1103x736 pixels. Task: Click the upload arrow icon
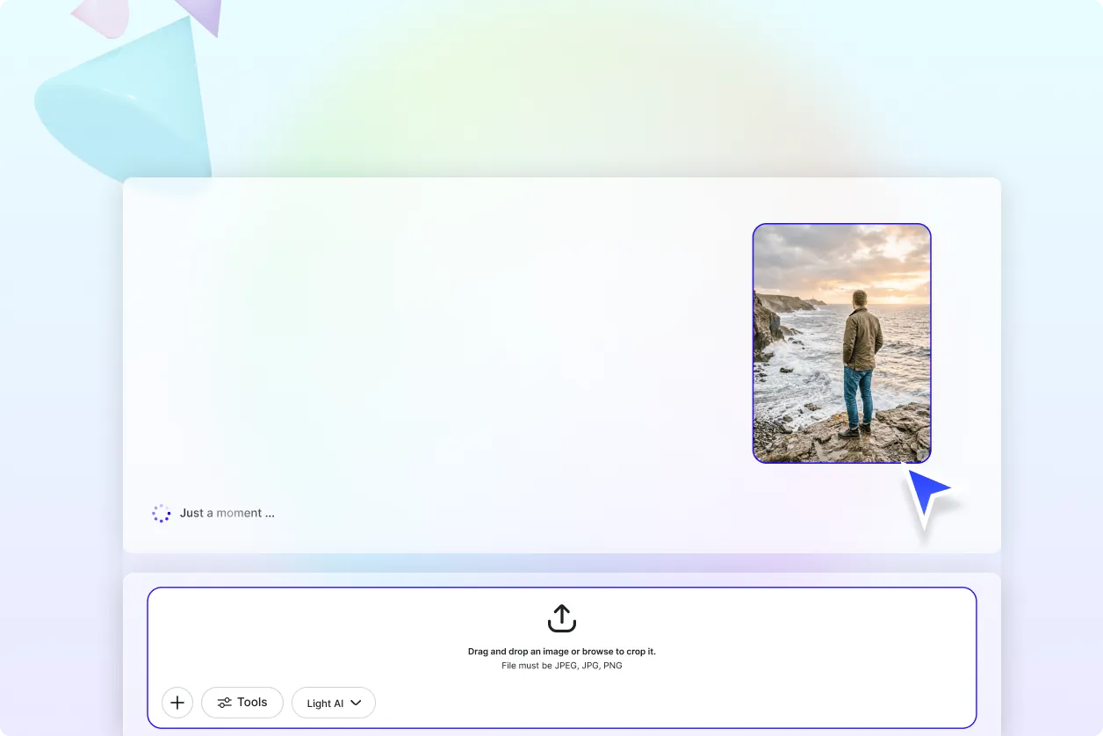tap(562, 618)
